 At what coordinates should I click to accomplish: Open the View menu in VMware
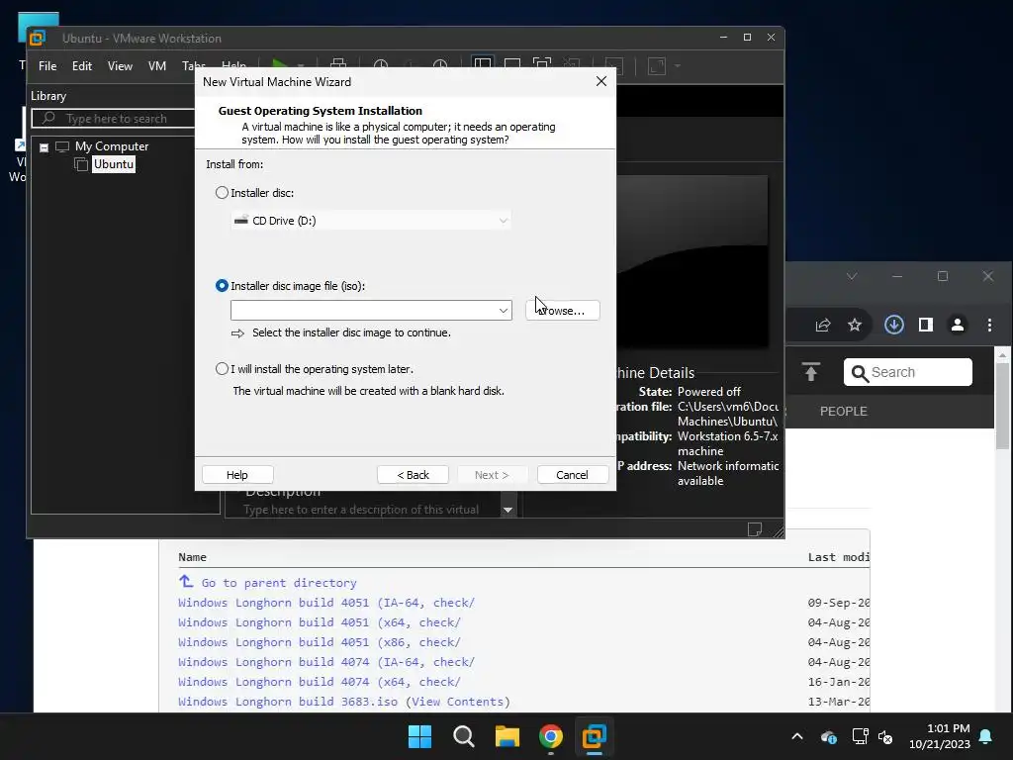(x=120, y=66)
